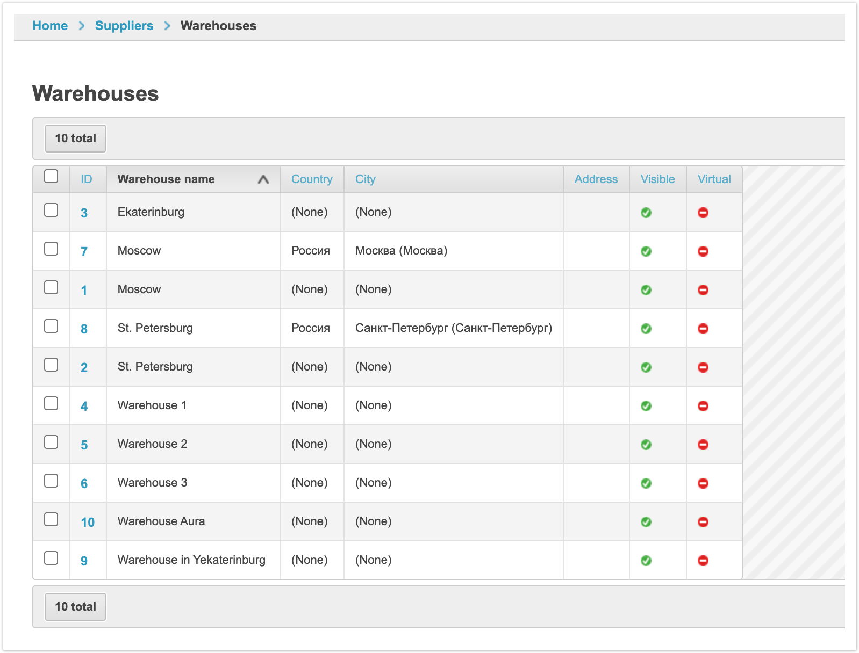Select the Ekaterinburg warehouse checkbox
Screen dimensions: 859x653
(x=51, y=210)
